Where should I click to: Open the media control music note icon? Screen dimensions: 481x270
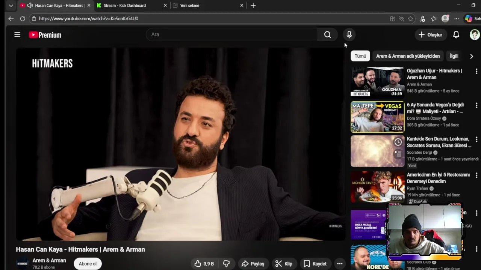pos(422,19)
